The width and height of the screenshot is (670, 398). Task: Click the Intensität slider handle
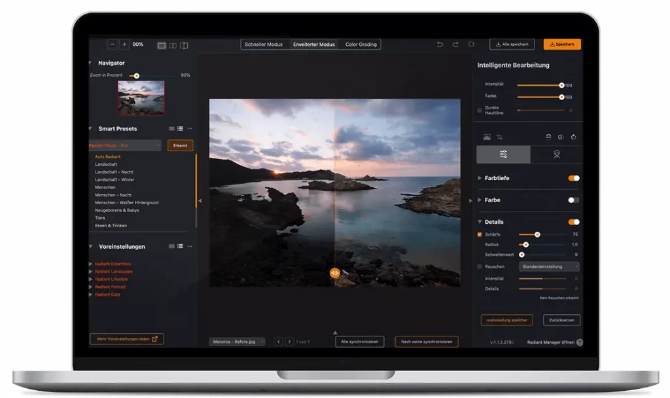(561, 85)
